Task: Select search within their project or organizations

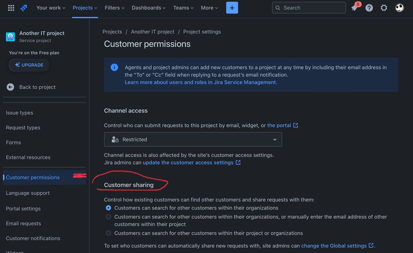Action: [x=108, y=233]
